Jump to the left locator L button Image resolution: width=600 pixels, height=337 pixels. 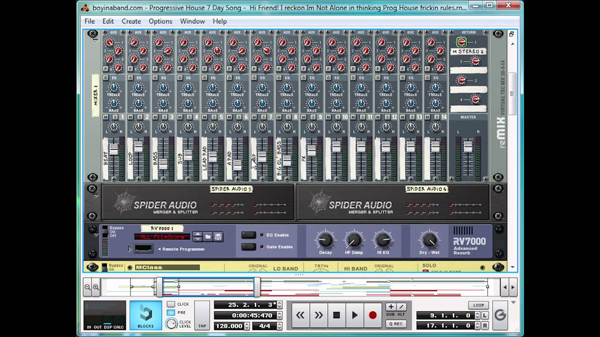tap(484, 316)
